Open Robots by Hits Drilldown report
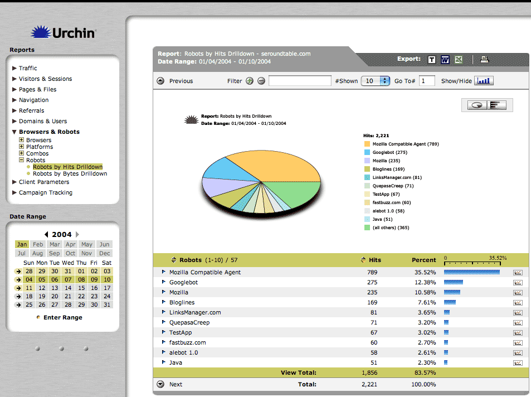This screenshot has width=531, height=397. (68, 167)
